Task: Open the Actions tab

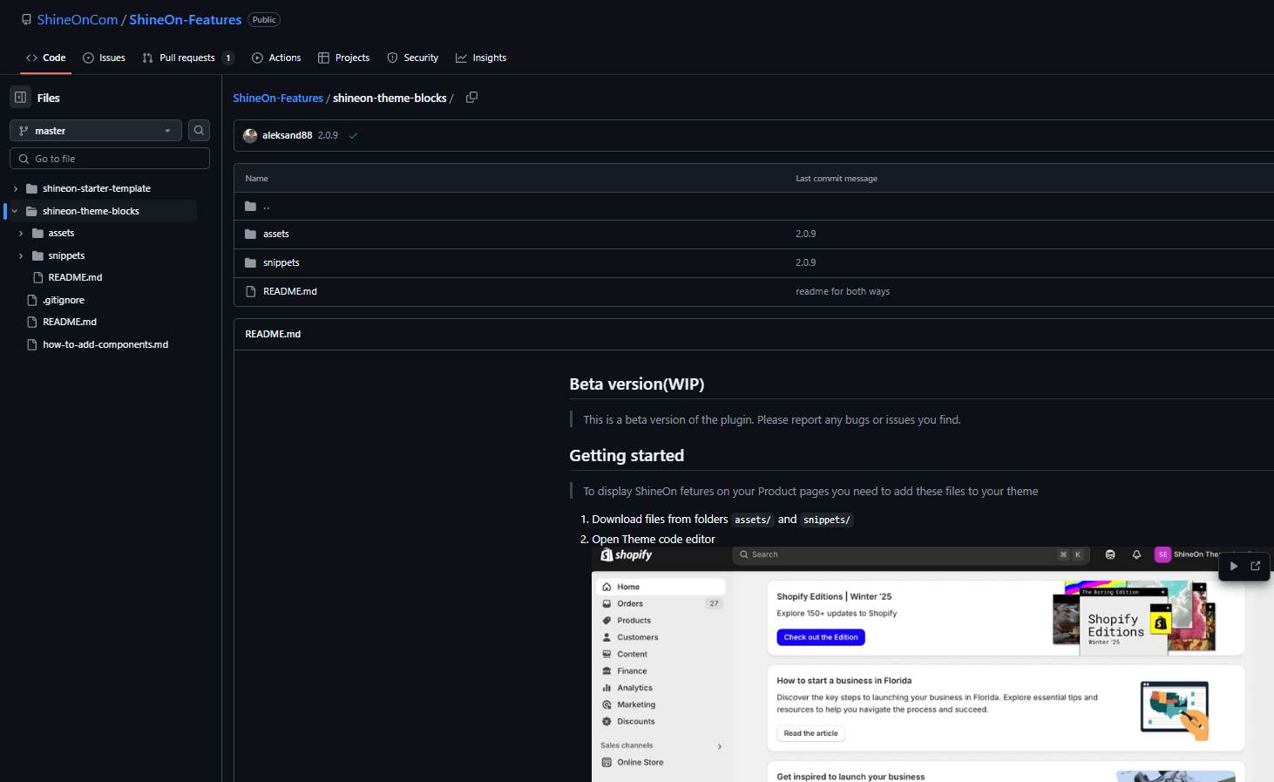Action: click(276, 58)
